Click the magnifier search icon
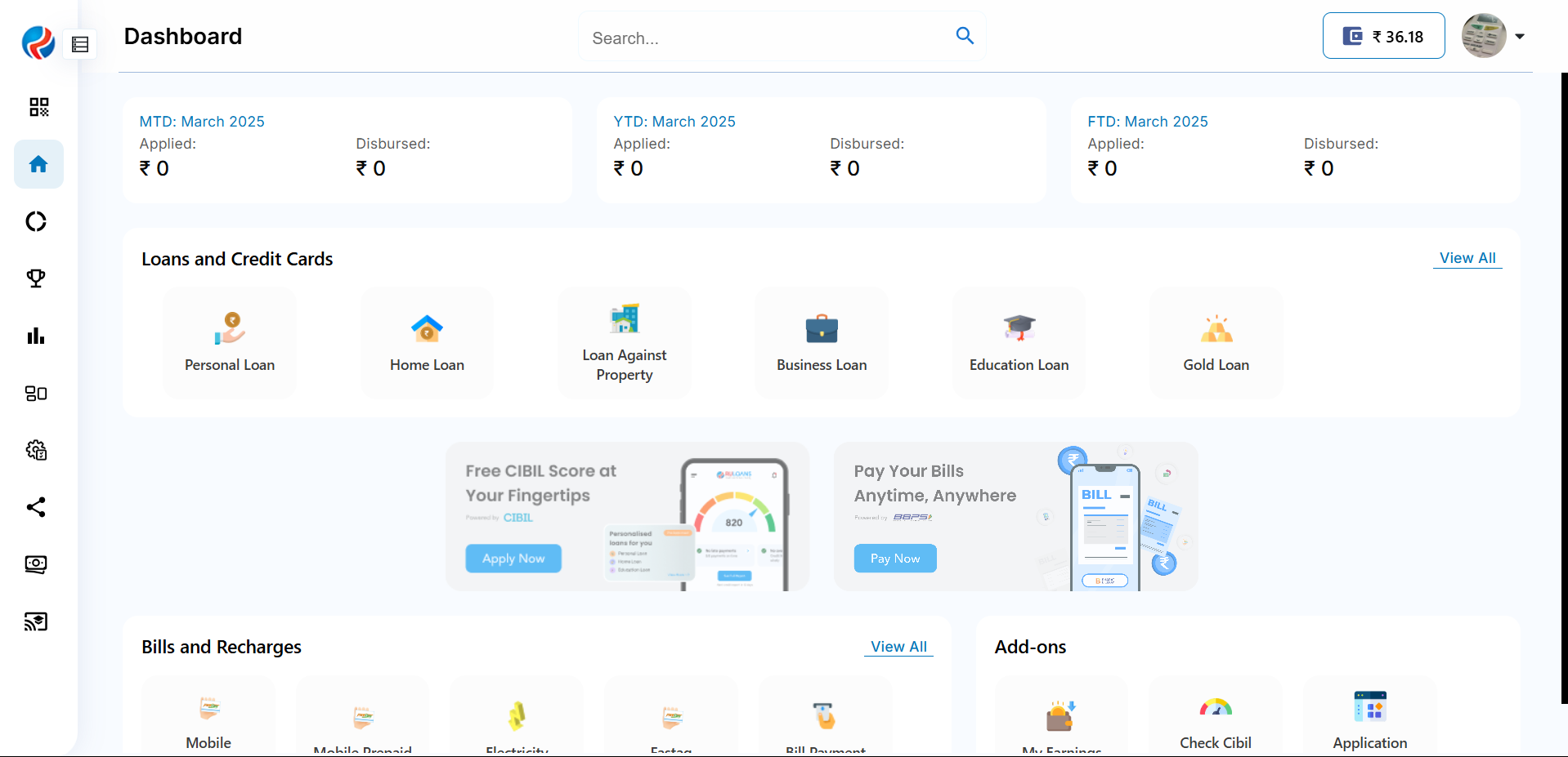The height and width of the screenshot is (757, 1568). click(x=965, y=36)
